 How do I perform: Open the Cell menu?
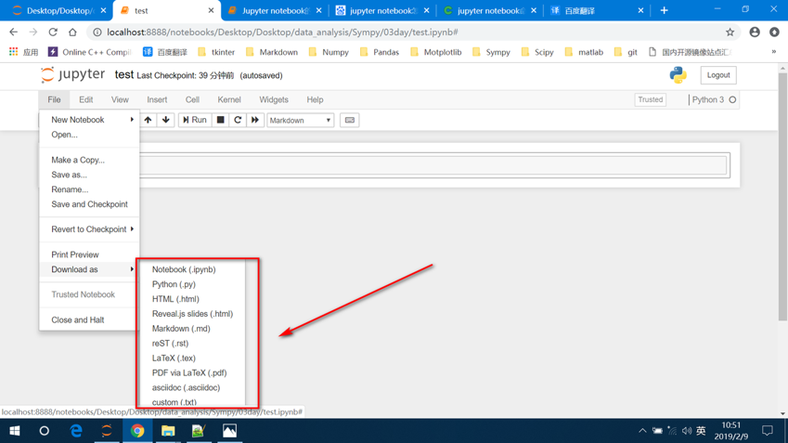pos(192,99)
